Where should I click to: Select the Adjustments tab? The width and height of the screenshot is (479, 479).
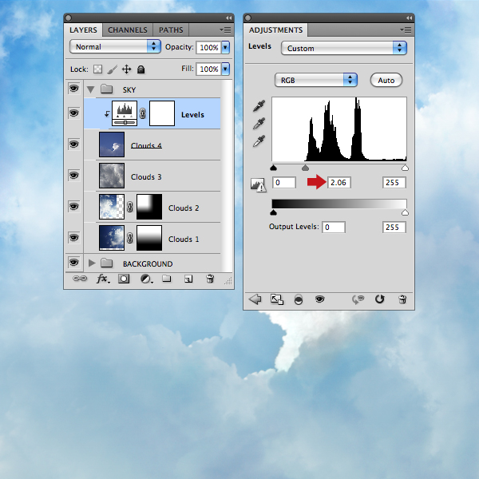(276, 30)
